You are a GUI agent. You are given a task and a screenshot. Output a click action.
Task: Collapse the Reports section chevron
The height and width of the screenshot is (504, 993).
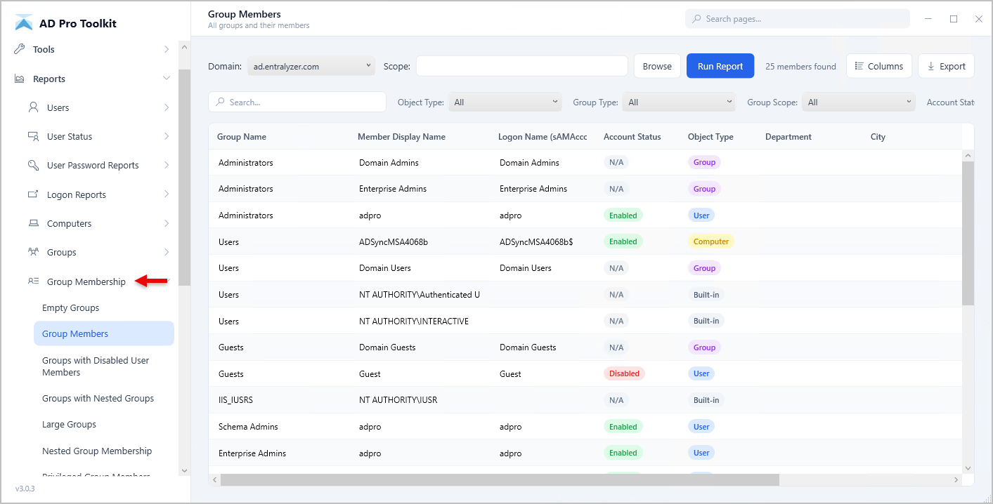(x=167, y=79)
